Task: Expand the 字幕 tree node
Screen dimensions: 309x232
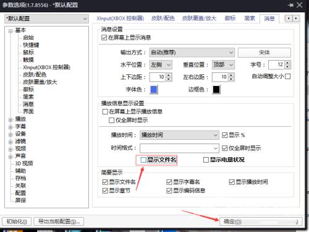Action: [11, 127]
